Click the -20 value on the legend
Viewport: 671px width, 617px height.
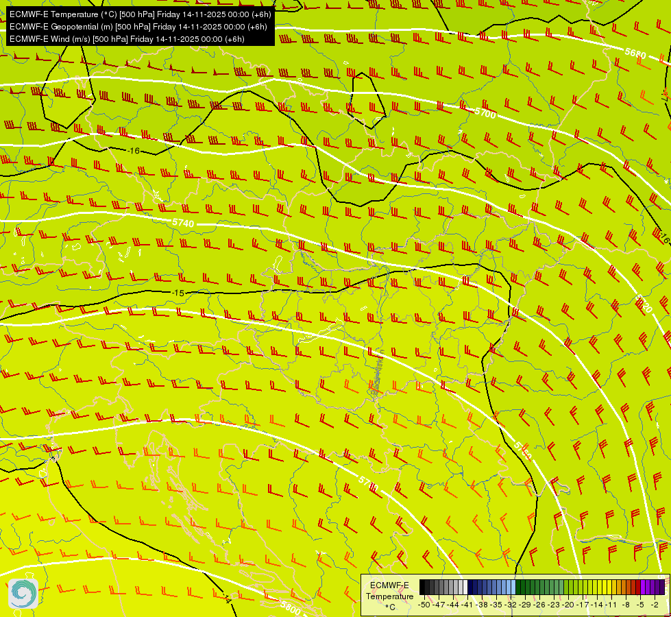pyautogui.click(x=570, y=605)
